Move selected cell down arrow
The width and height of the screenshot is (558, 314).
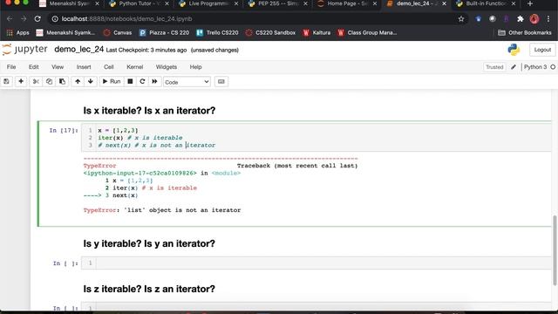pyautogui.click(x=91, y=81)
